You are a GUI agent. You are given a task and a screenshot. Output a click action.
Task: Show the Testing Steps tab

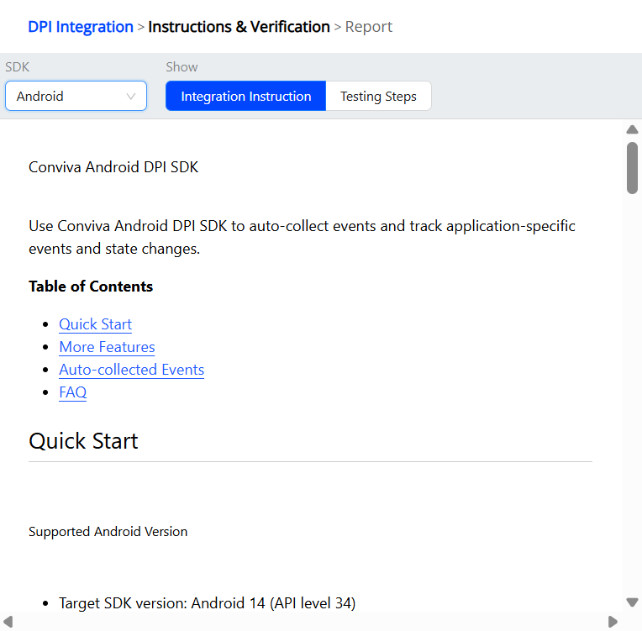coord(378,96)
